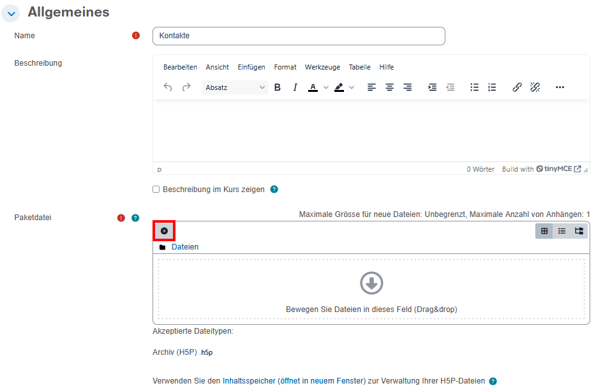Insert a link with chain icon
596x388 pixels.
[517, 87]
